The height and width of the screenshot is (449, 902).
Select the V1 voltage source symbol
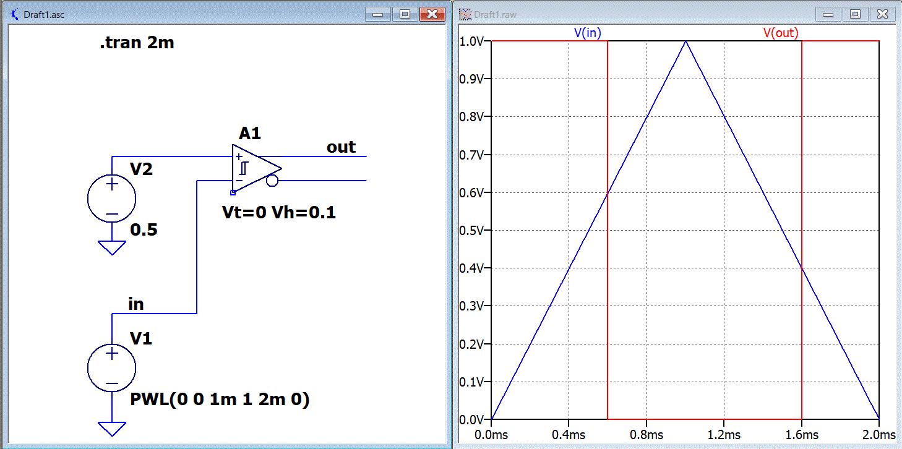pos(112,369)
